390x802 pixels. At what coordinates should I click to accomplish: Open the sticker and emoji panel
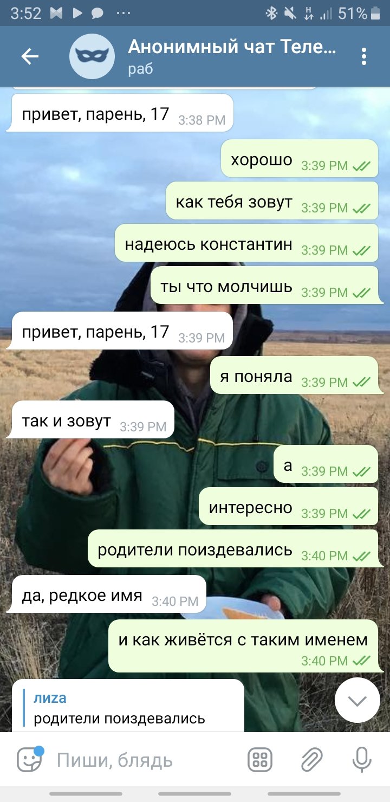pos(29,760)
